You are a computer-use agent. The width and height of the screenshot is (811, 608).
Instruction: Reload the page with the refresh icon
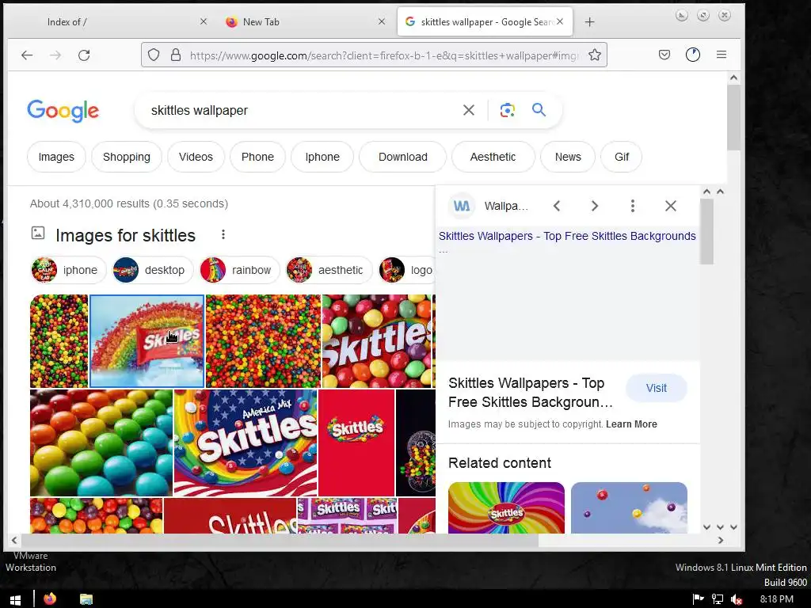[x=84, y=55]
